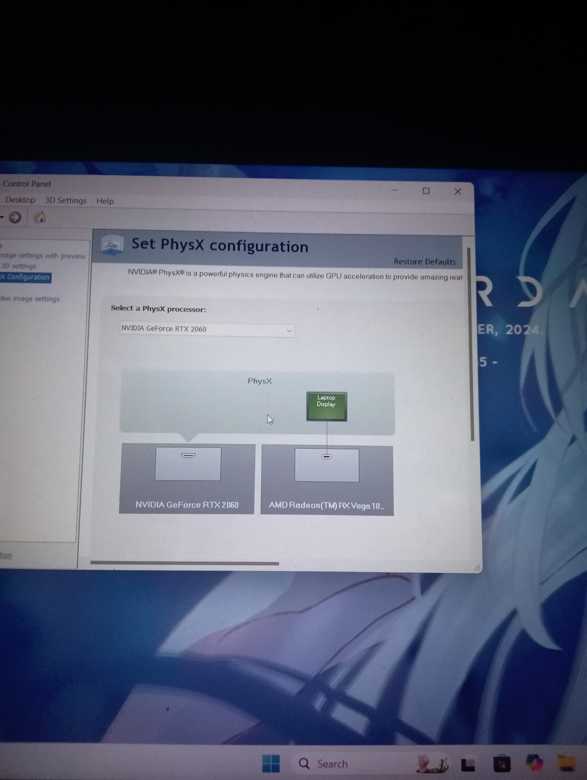Click the PhysX diagram title text
The image size is (587, 780).
tap(260, 381)
